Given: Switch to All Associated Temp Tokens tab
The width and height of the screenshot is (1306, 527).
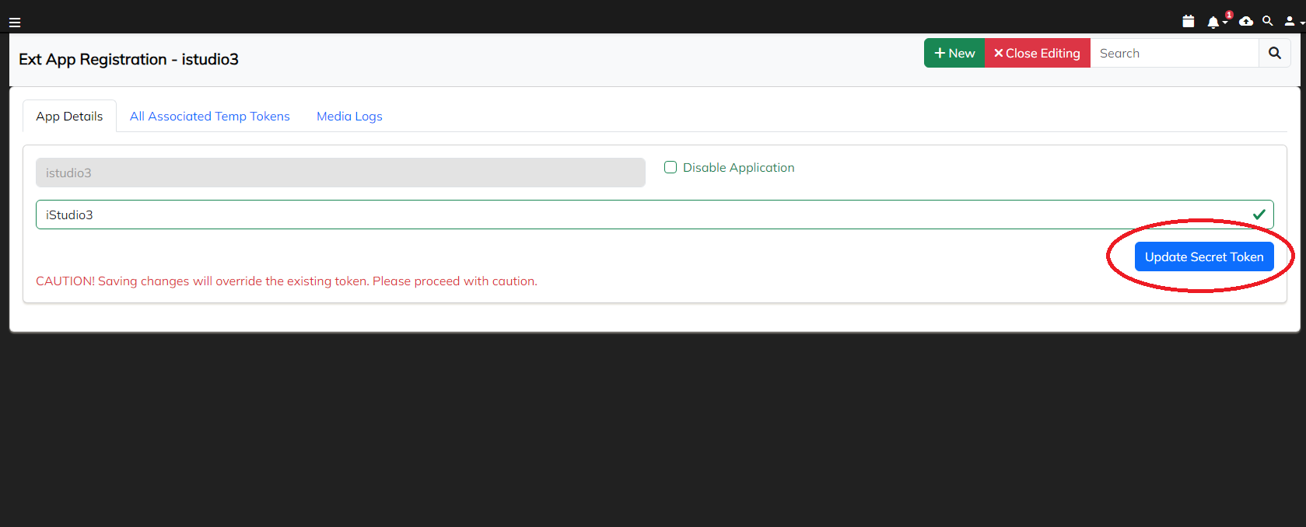Looking at the screenshot, I should [209, 117].
